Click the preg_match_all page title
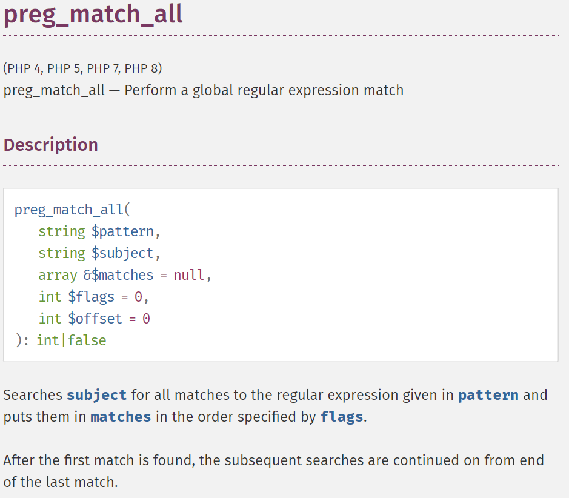Screen dimensions: 569x498 tap(93, 15)
